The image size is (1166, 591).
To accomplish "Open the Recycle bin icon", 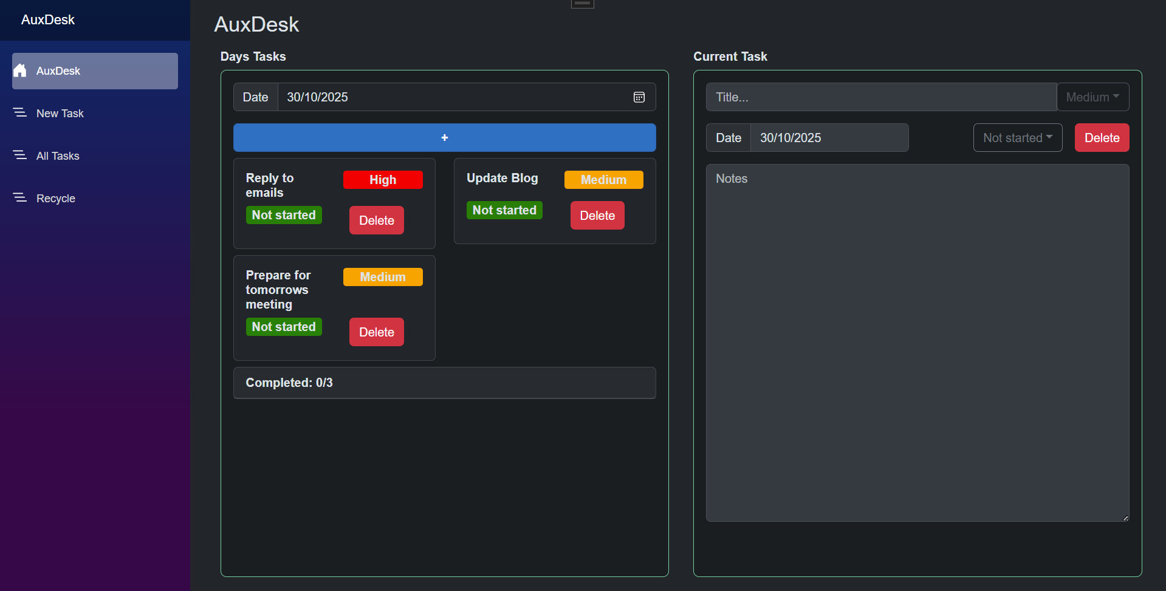I will [x=20, y=197].
